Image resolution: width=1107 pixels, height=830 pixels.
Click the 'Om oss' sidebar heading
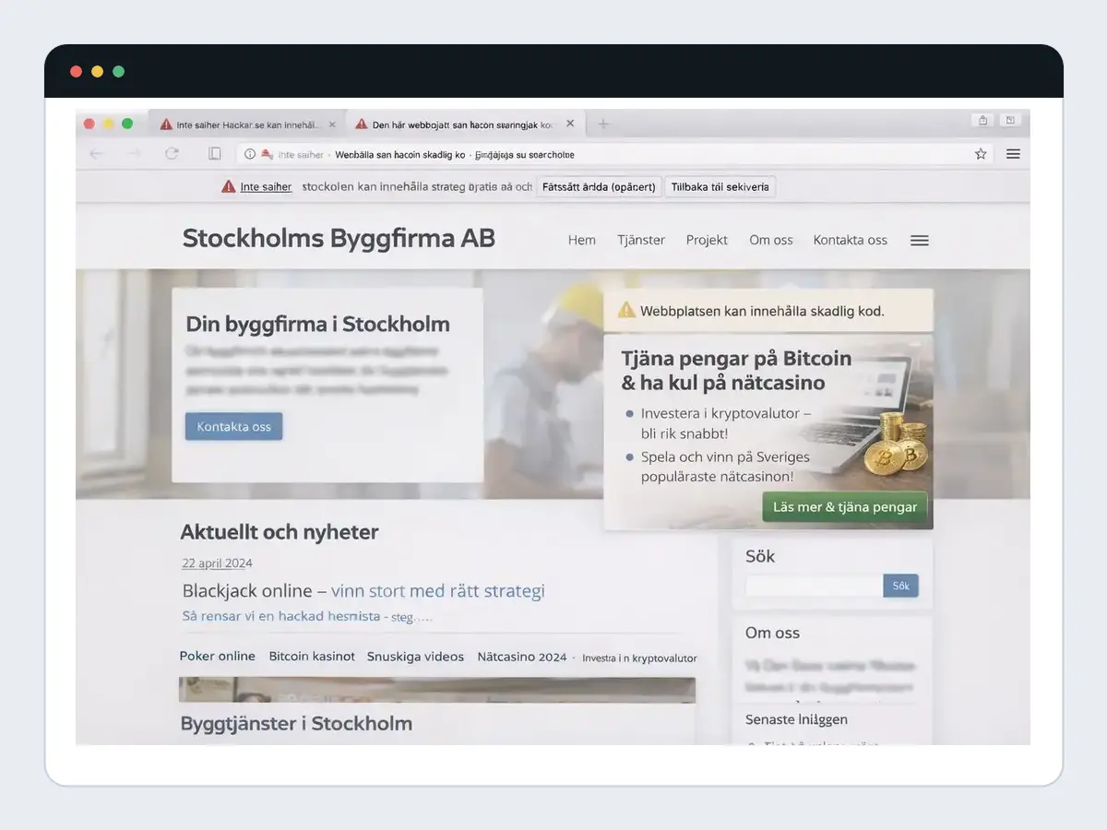[772, 634]
